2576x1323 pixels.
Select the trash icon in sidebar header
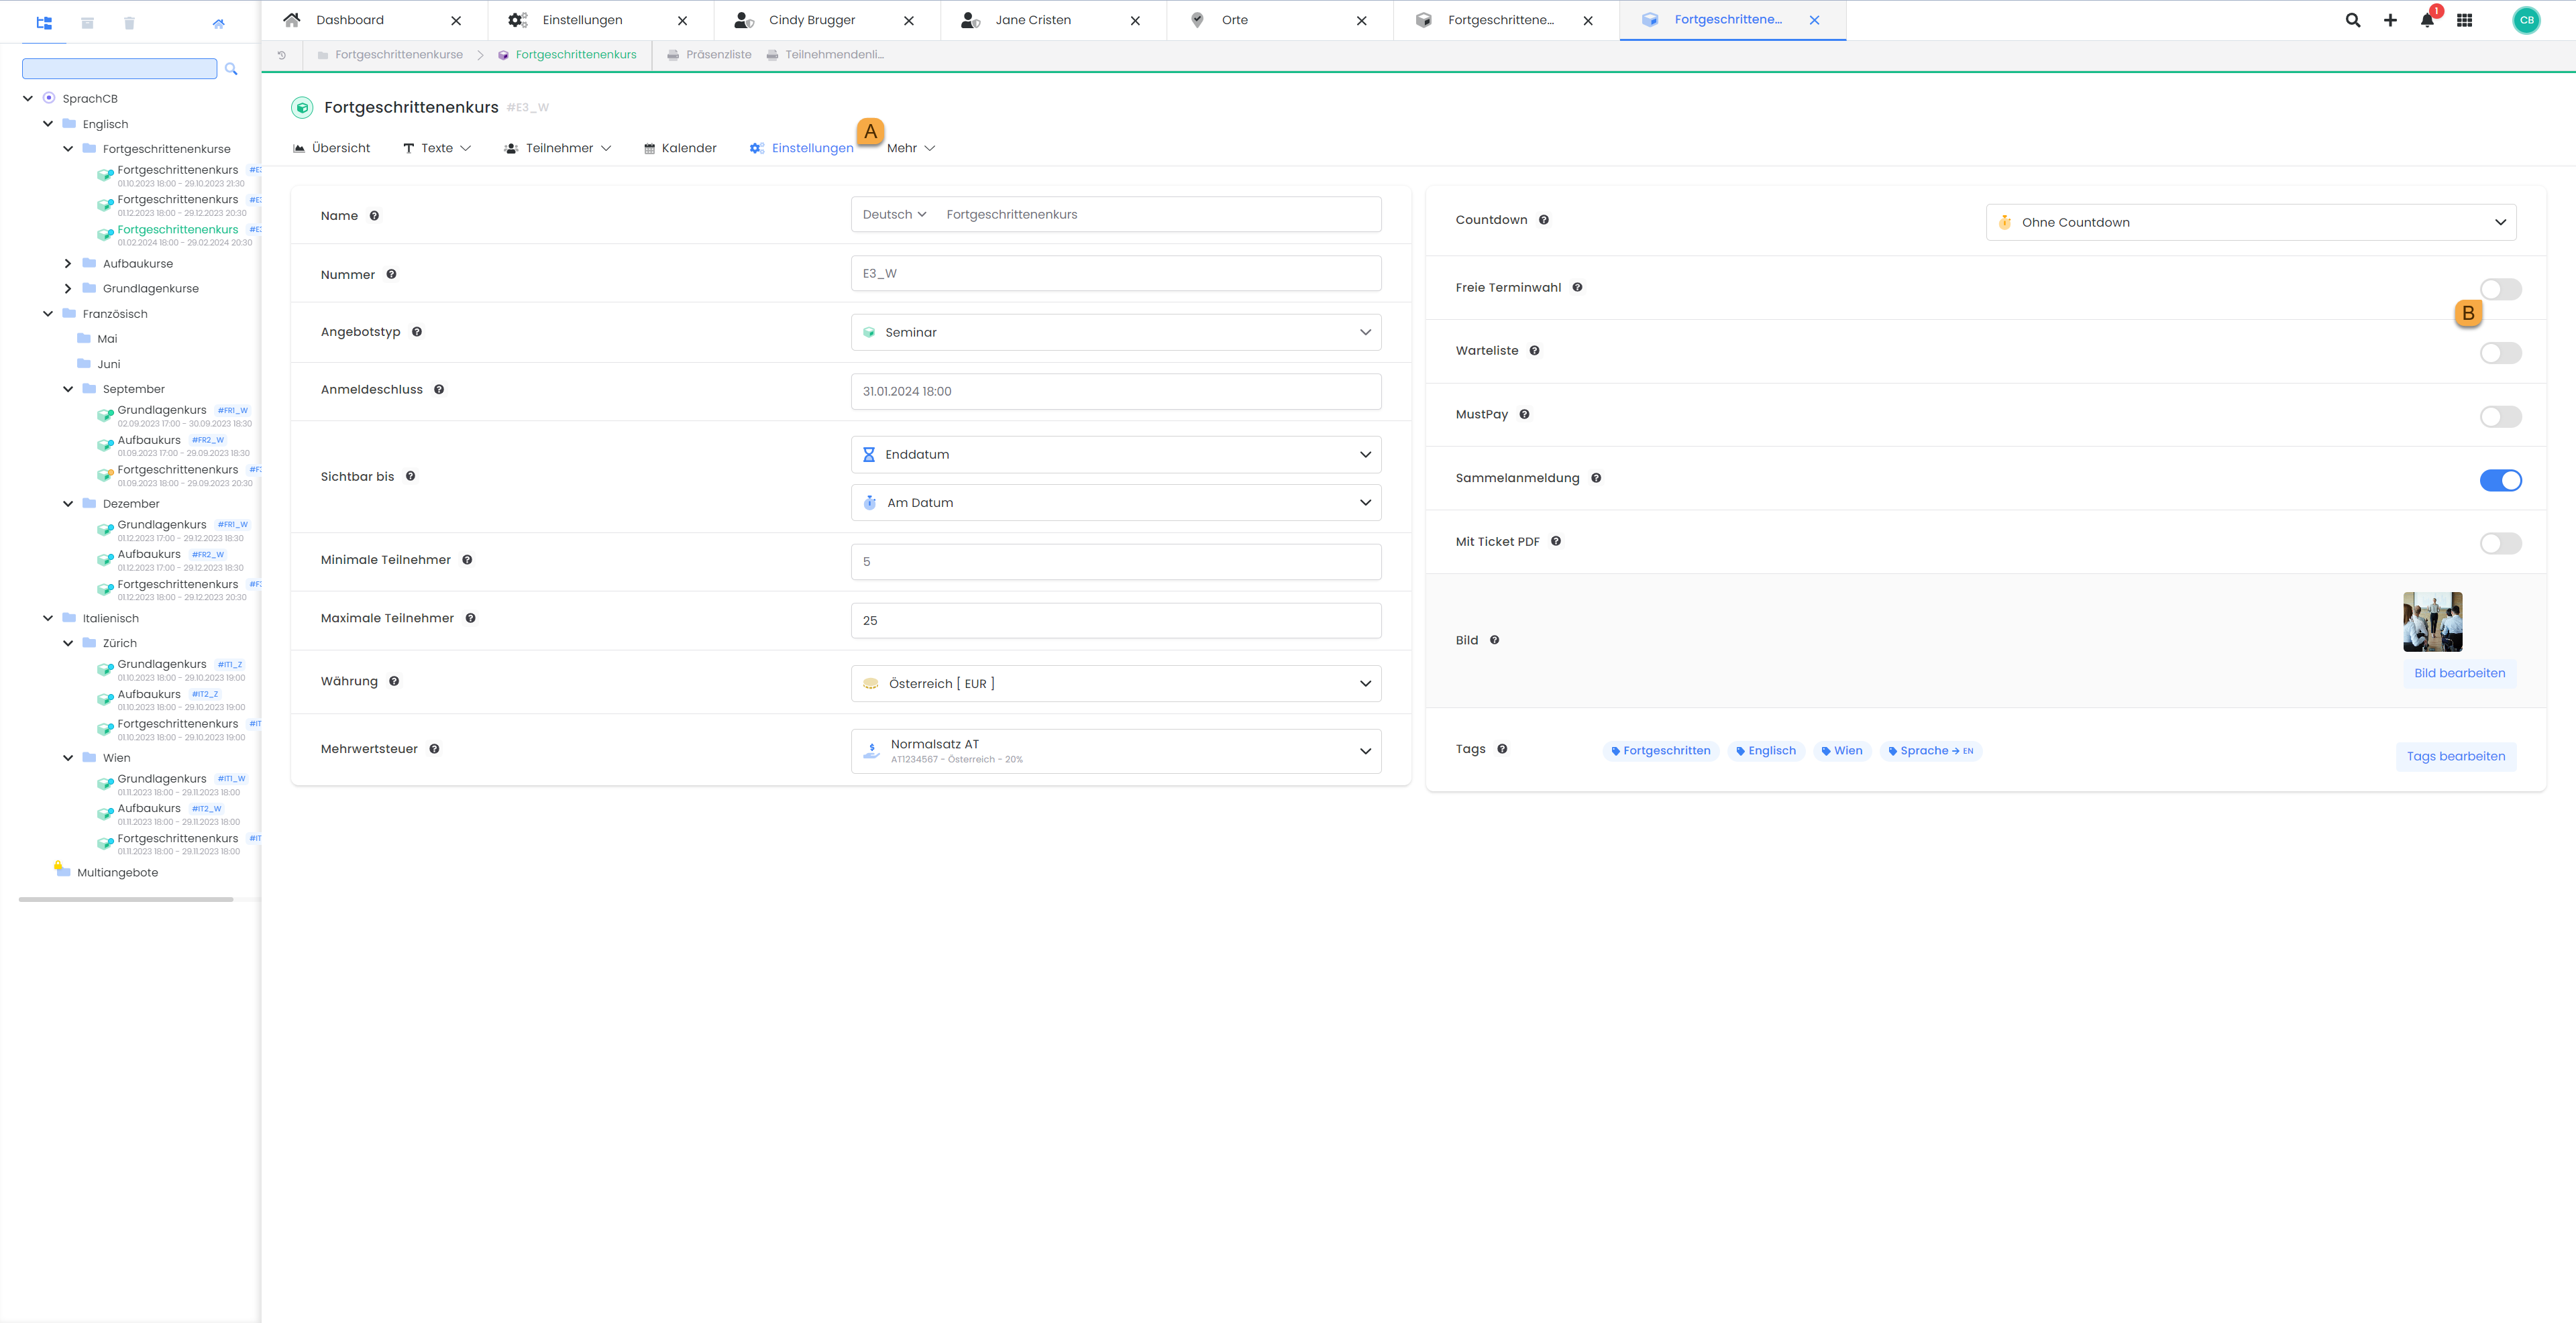[129, 23]
